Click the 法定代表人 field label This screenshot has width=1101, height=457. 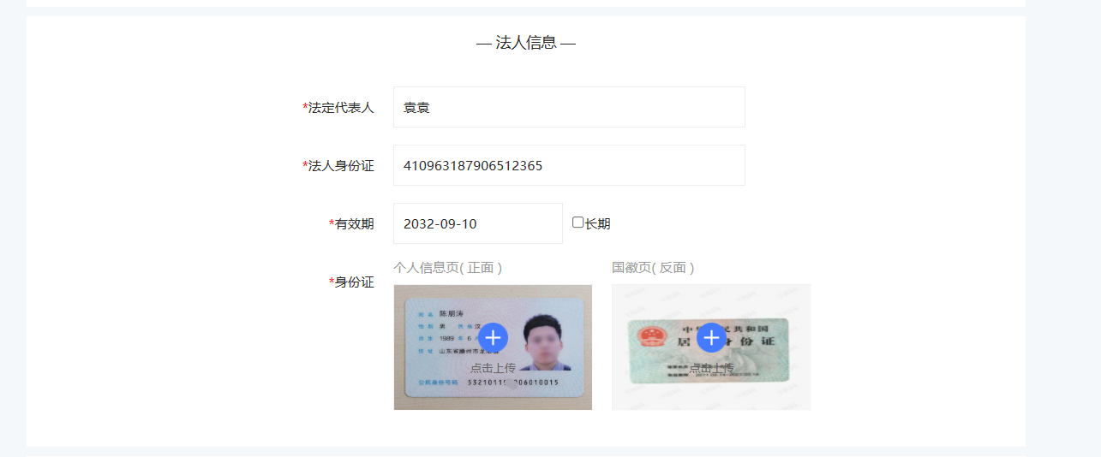[340, 108]
